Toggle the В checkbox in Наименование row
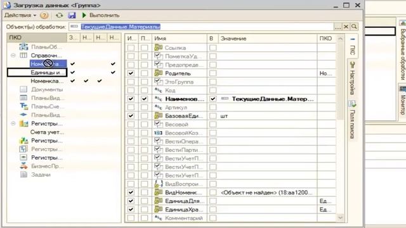Image resolution: width=406 pixels, height=228 pixels. click(213, 99)
